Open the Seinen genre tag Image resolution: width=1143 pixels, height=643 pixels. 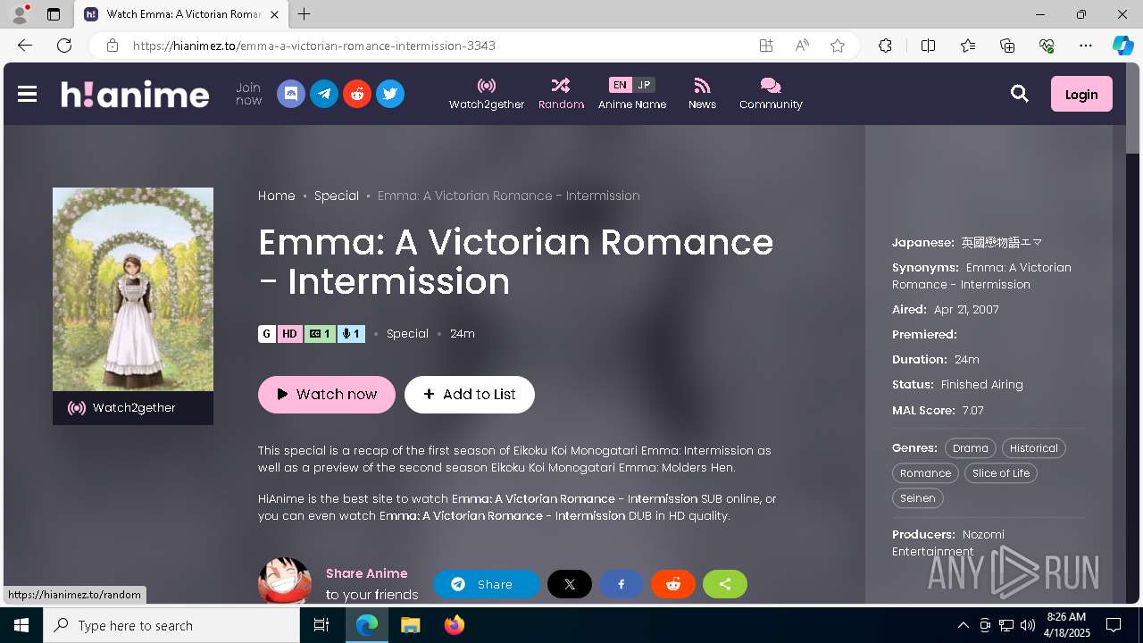918,498
